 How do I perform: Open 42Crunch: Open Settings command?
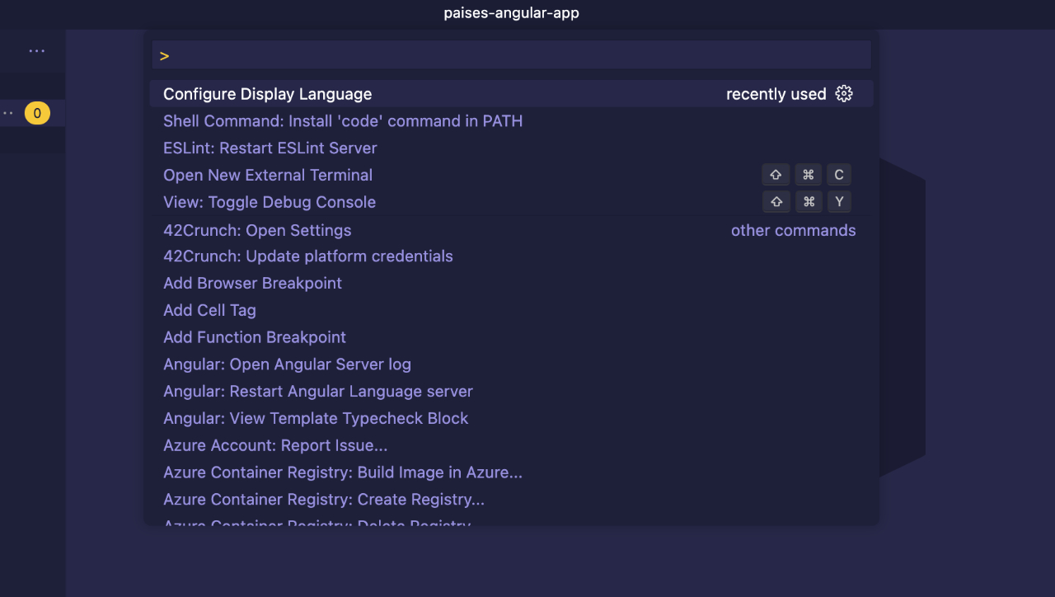511,230
